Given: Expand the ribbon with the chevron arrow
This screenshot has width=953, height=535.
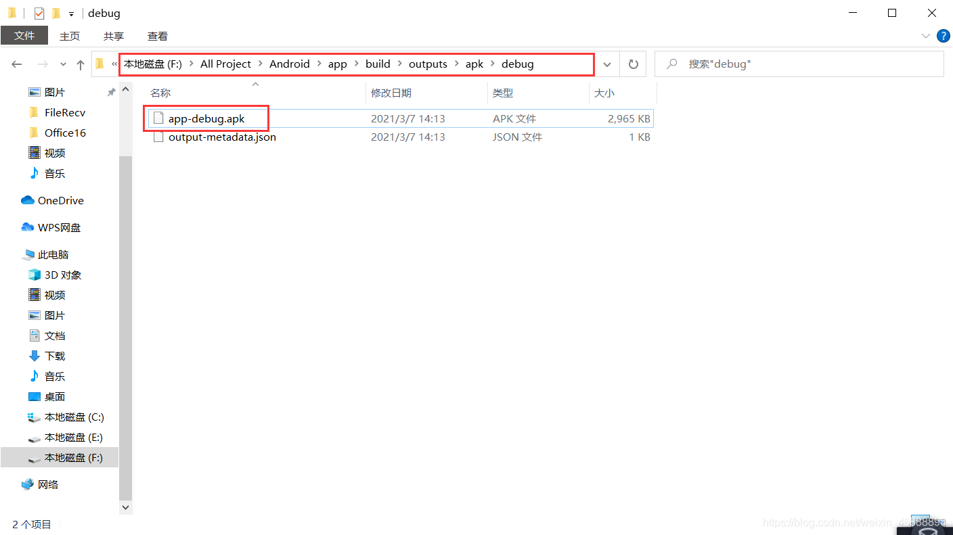Looking at the screenshot, I should 926,36.
